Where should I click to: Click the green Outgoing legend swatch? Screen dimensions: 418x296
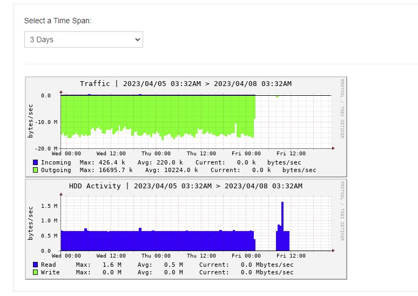(x=35, y=170)
